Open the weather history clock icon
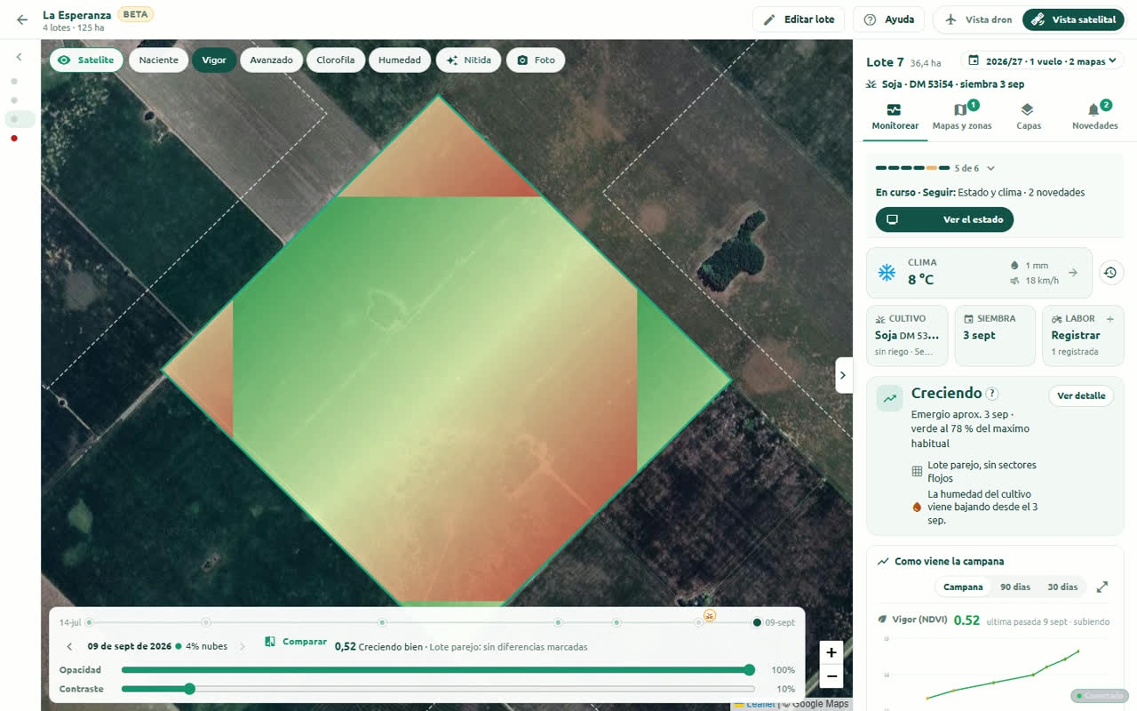 click(x=1111, y=273)
